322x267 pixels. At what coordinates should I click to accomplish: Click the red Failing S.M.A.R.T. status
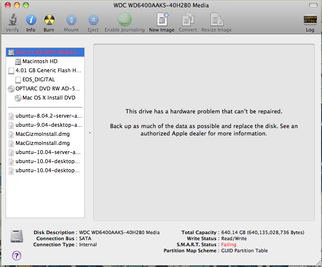pos(229,244)
